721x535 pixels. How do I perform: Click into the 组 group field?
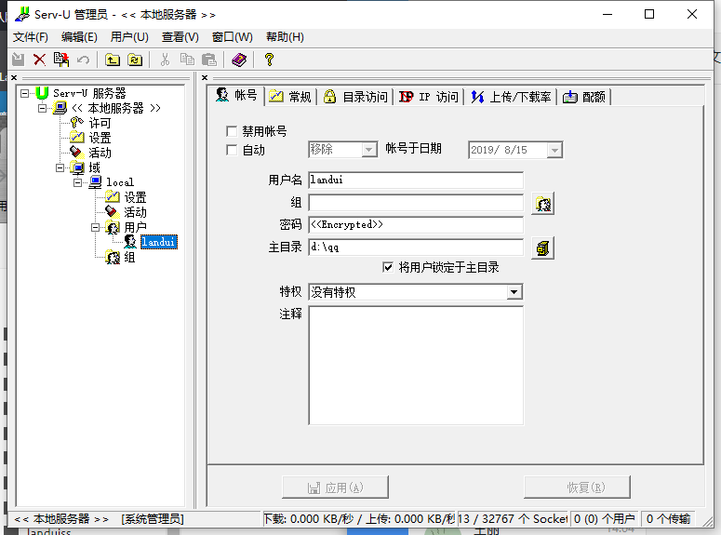tap(416, 203)
